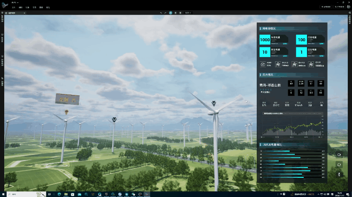
Task: Click the undo arrow in top toolbar
Action: tap(161, 13)
